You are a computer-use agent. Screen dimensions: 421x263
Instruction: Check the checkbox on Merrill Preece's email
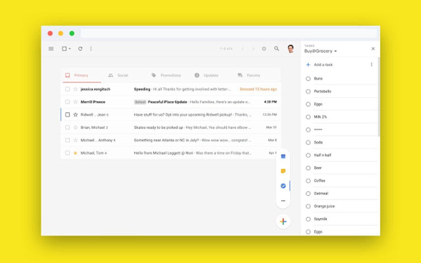tap(68, 102)
